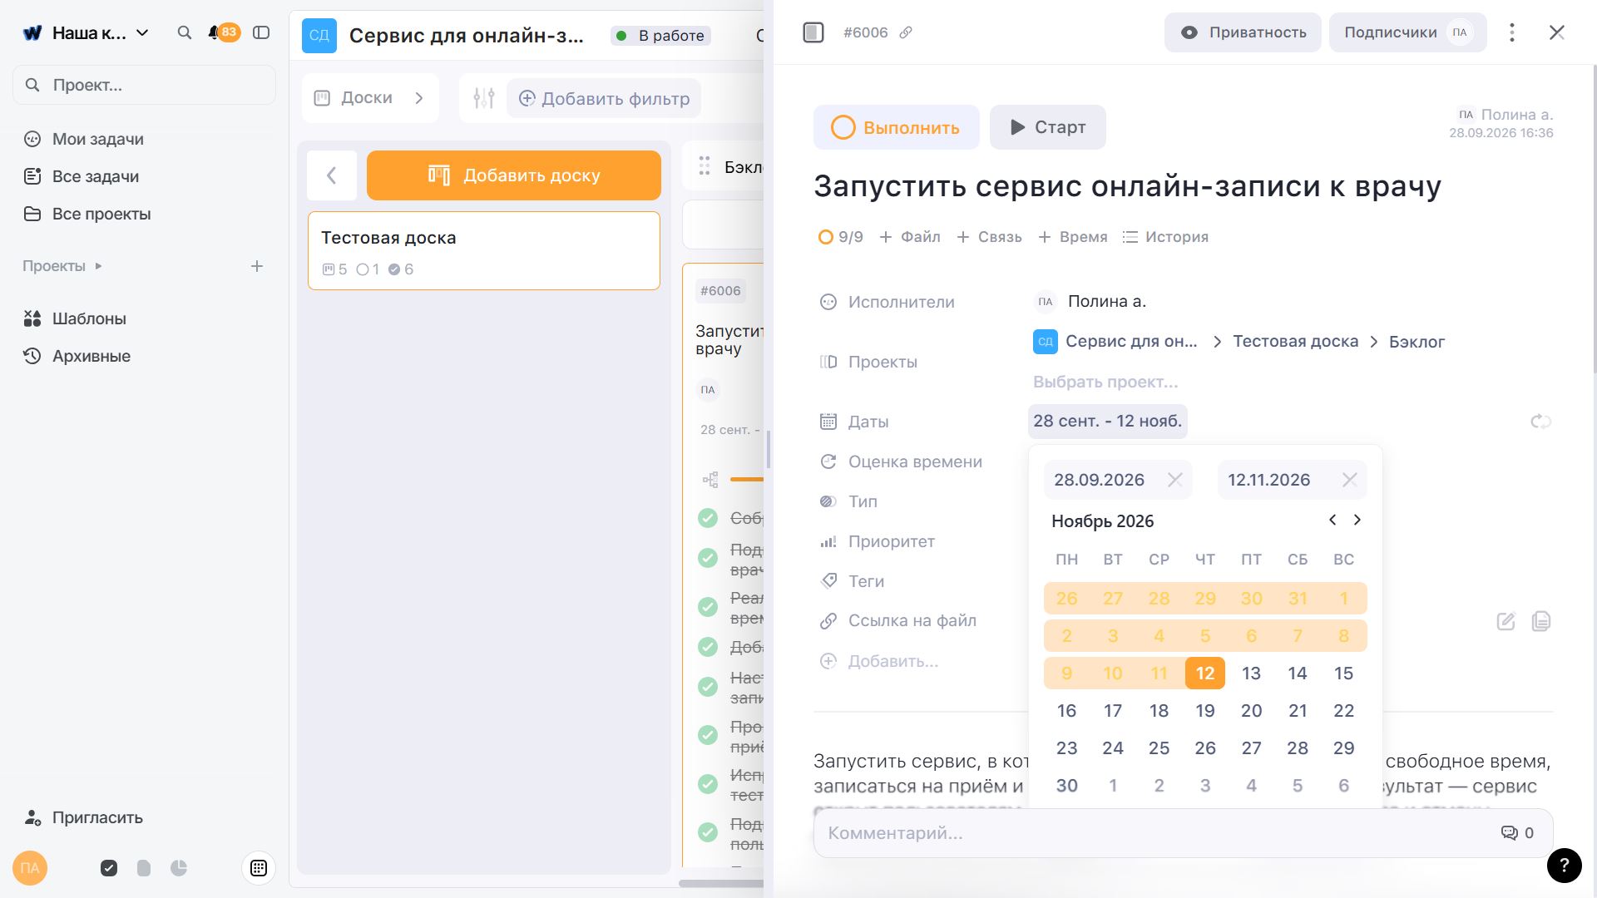
Task: Open the 9/9 subtasks counter
Action: tap(841, 237)
